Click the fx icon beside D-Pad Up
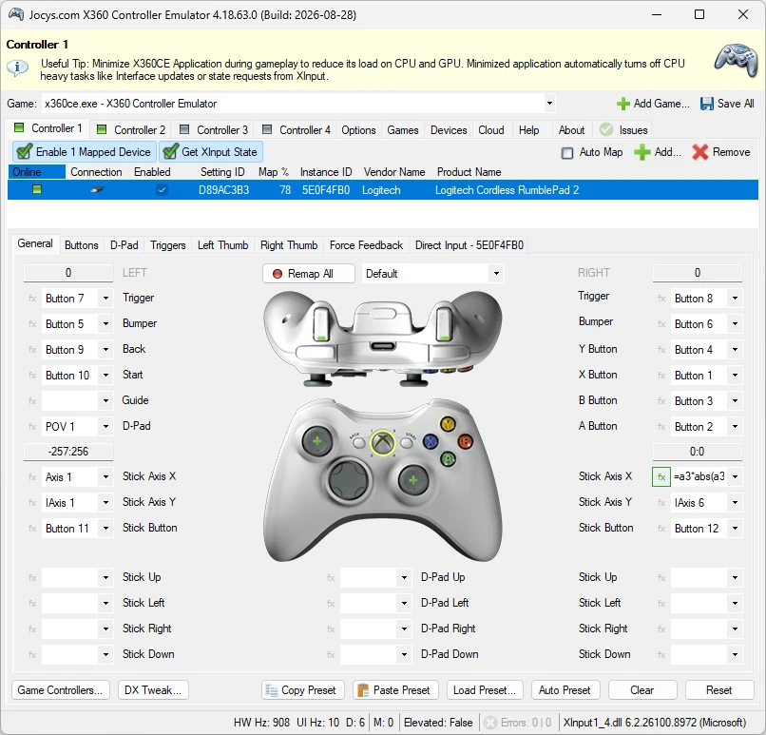766x735 pixels. 331,578
